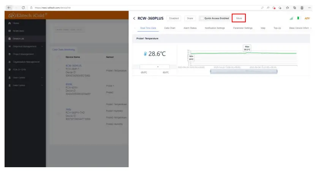Click the Home sidebar icon
Viewport: 329px width, 171px height.
(9, 23)
